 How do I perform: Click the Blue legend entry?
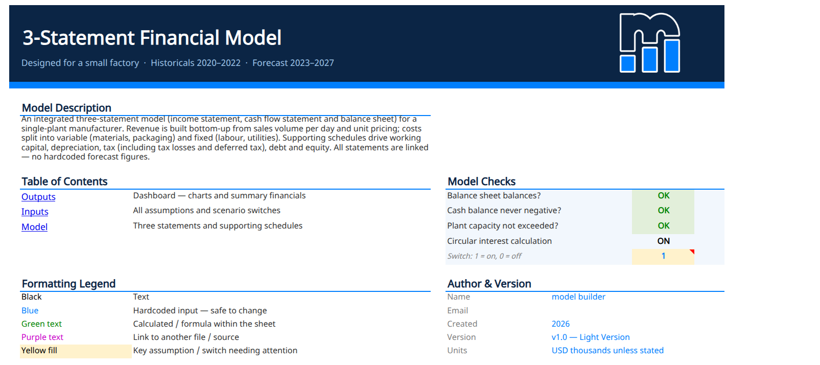[30, 311]
